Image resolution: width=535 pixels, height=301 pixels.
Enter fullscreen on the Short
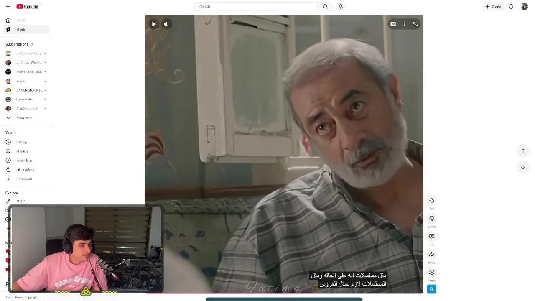coord(415,24)
